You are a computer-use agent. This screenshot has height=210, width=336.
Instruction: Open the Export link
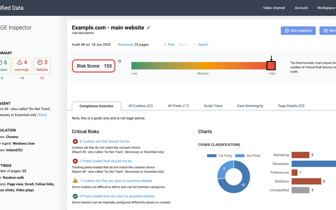click(203, 44)
